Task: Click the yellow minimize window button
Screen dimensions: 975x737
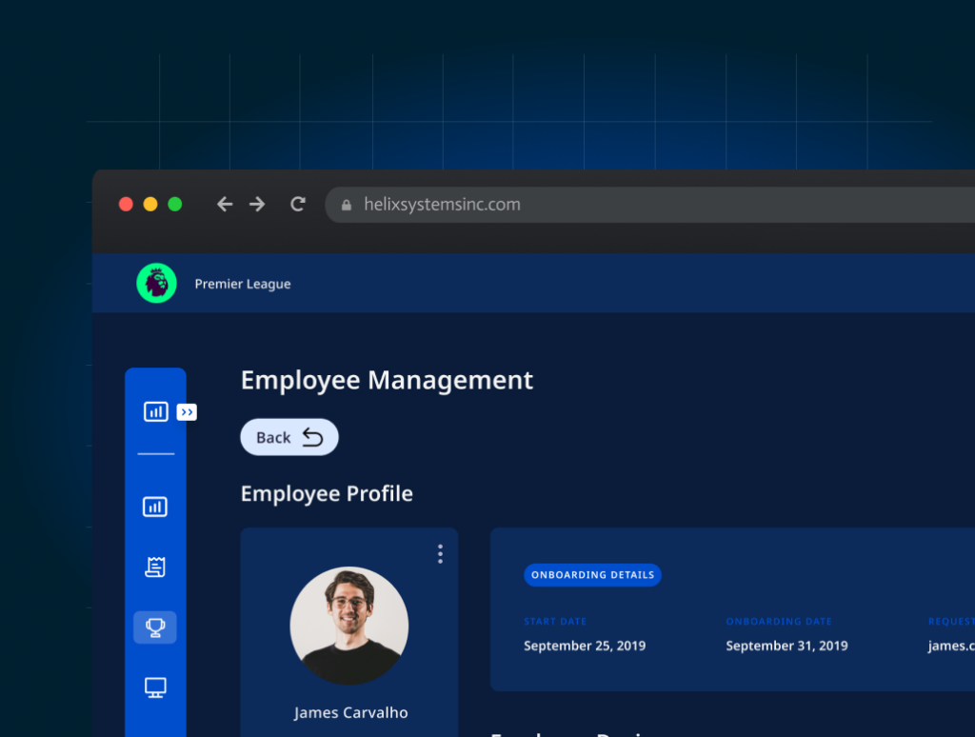Action: point(150,204)
